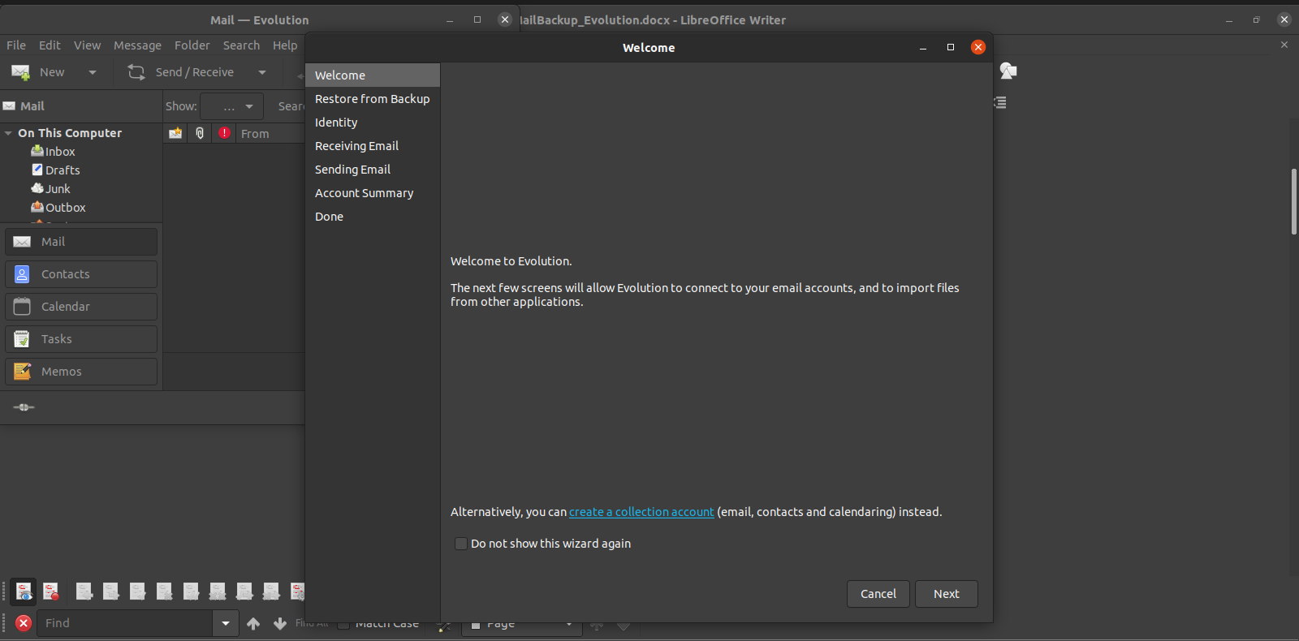The image size is (1299, 641).
Task: Open the New button dropdown arrow
Action: point(93,72)
